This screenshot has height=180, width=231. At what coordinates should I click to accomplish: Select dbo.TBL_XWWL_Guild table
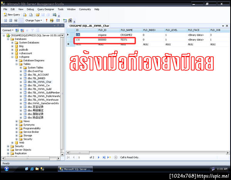[39, 89]
